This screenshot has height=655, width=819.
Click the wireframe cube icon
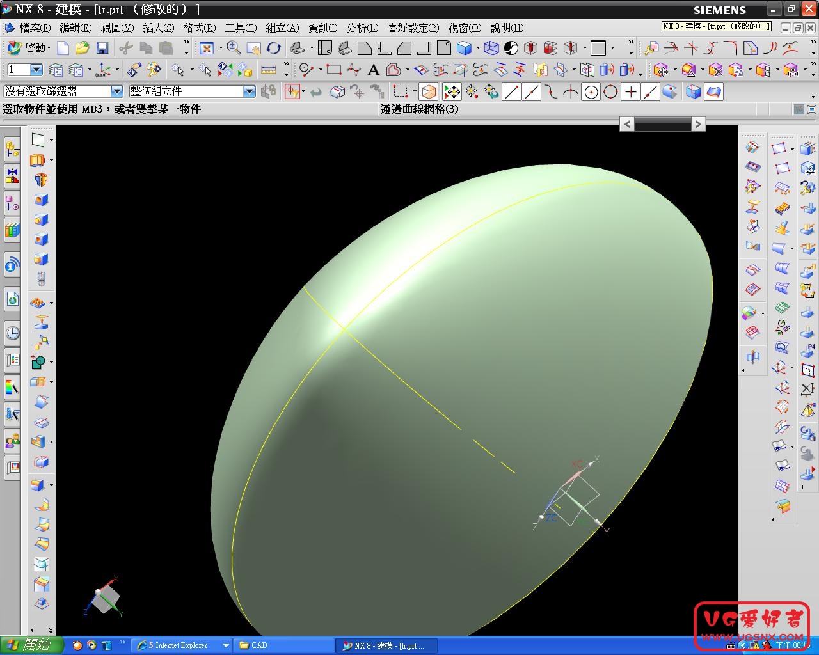(491, 48)
